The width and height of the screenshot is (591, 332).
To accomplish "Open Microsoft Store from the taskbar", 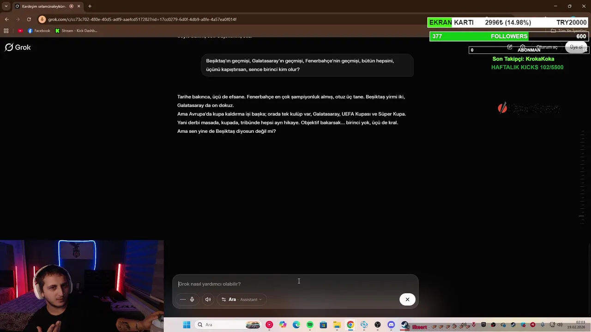I will pos(323,325).
